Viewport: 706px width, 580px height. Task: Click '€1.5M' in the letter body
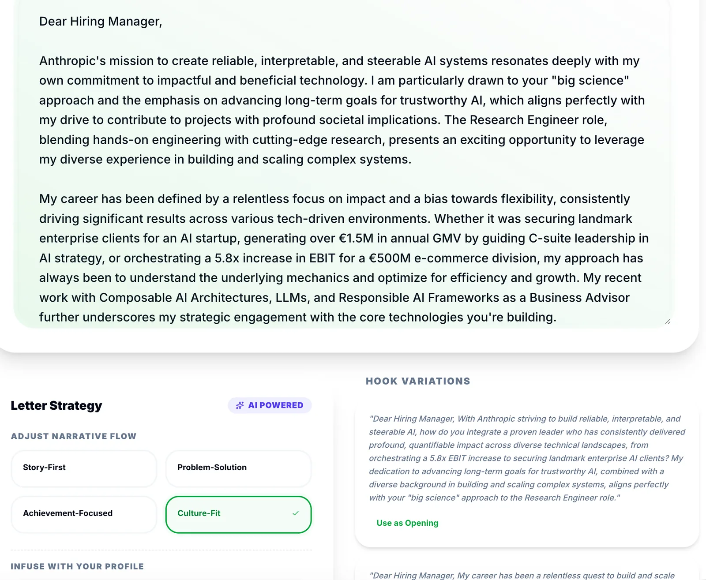[x=356, y=238]
